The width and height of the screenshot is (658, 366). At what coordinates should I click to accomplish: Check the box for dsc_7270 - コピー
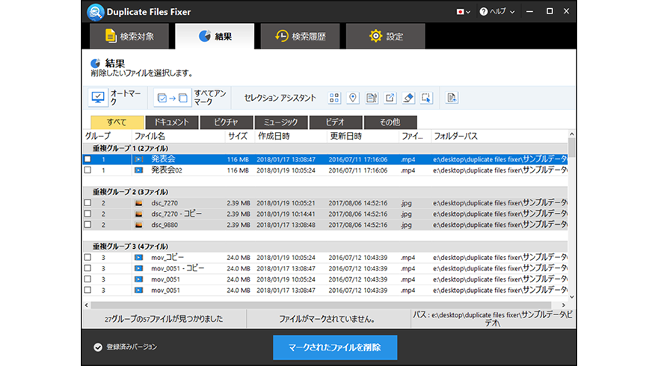87,214
